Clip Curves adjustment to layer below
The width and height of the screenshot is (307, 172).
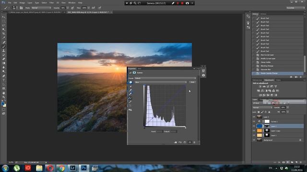176,142
